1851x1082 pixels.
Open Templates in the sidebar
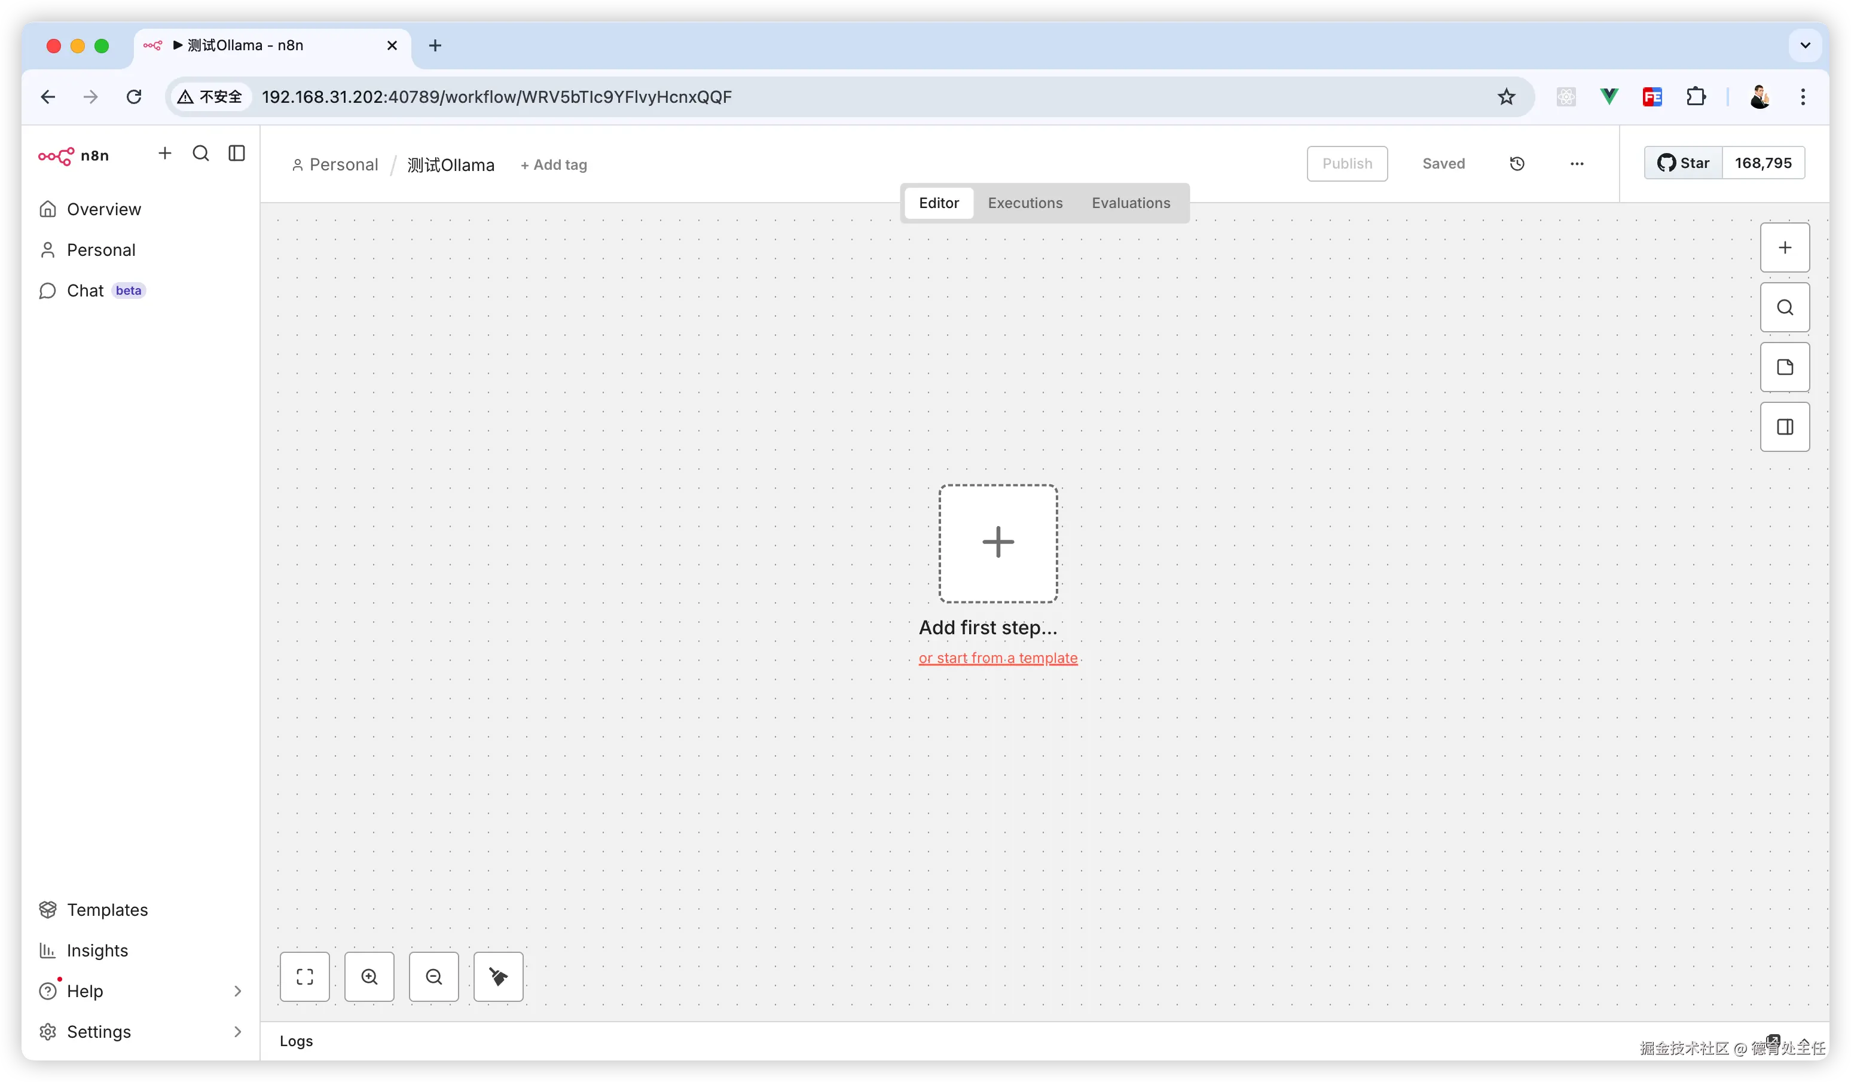pos(107,909)
